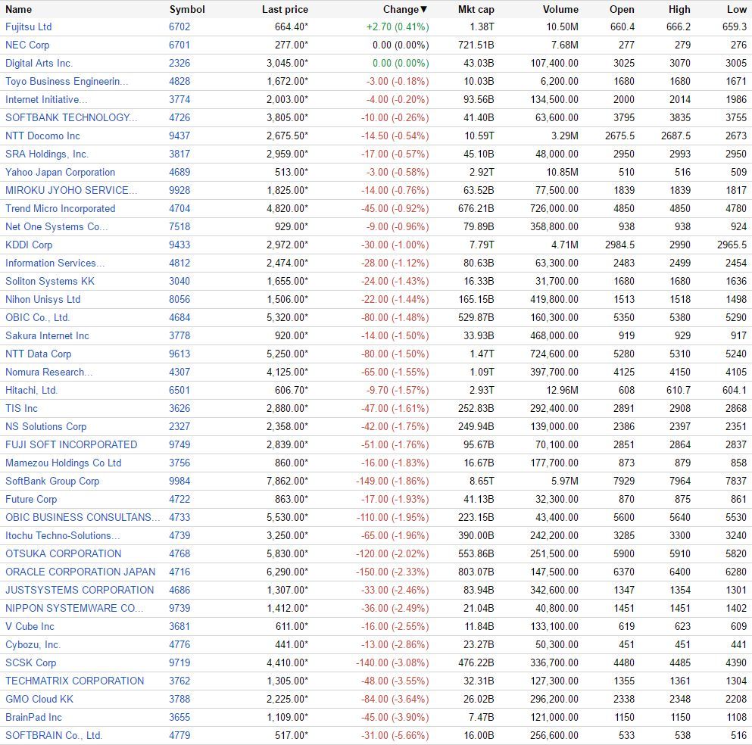Click ticker symbol 9984

(179, 482)
